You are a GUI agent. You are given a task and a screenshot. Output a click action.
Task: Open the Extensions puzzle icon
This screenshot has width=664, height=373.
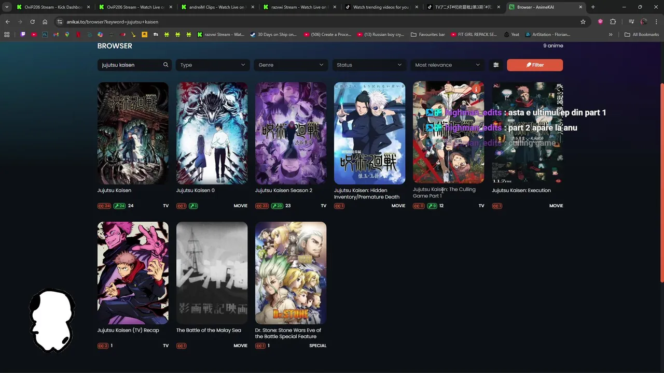point(613,22)
